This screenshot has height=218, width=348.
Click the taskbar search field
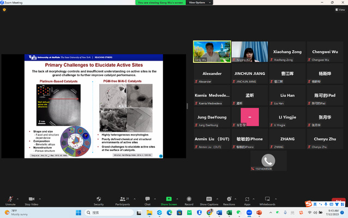pyautogui.click(x=109, y=213)
